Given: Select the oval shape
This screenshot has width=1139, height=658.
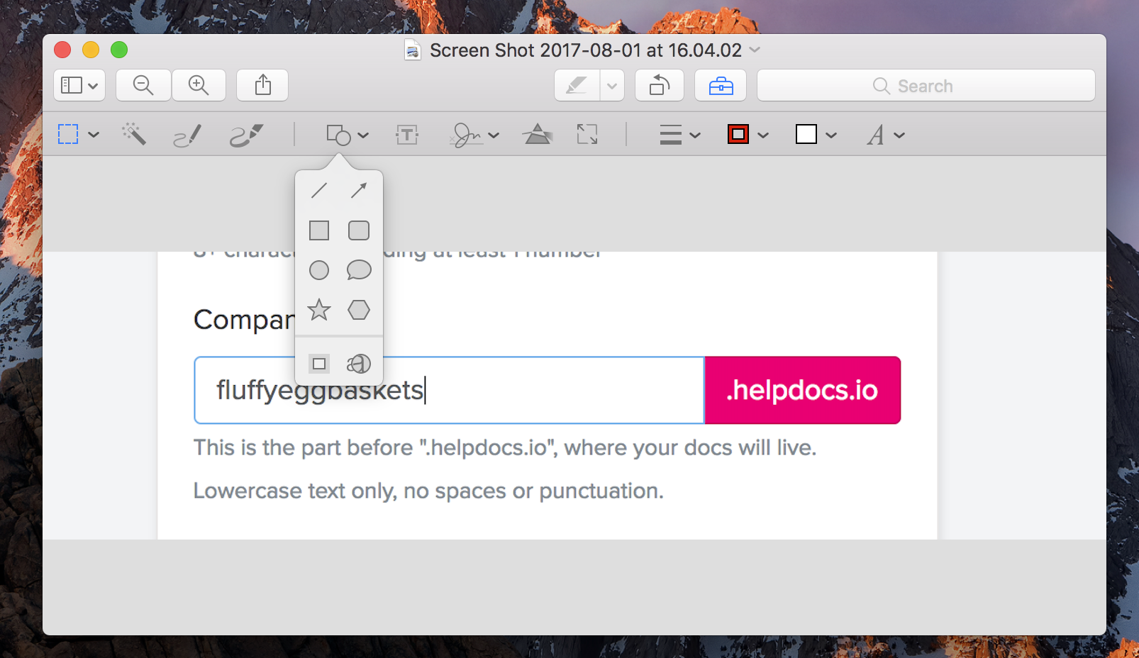Looking at the screenshot, I should tap(318, 270).
